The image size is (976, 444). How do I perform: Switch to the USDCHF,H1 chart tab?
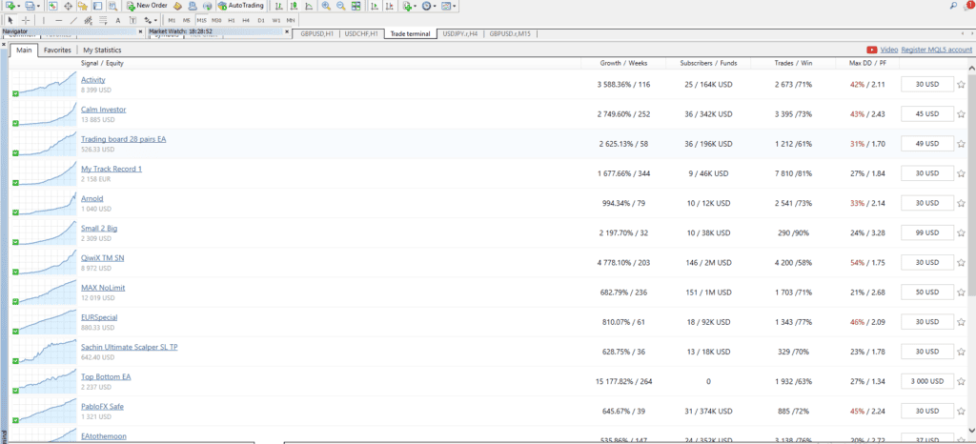(361, 33)
